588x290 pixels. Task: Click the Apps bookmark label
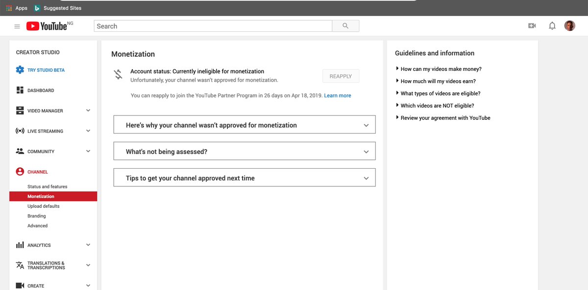pyautogui.click(x=22, y=8)
